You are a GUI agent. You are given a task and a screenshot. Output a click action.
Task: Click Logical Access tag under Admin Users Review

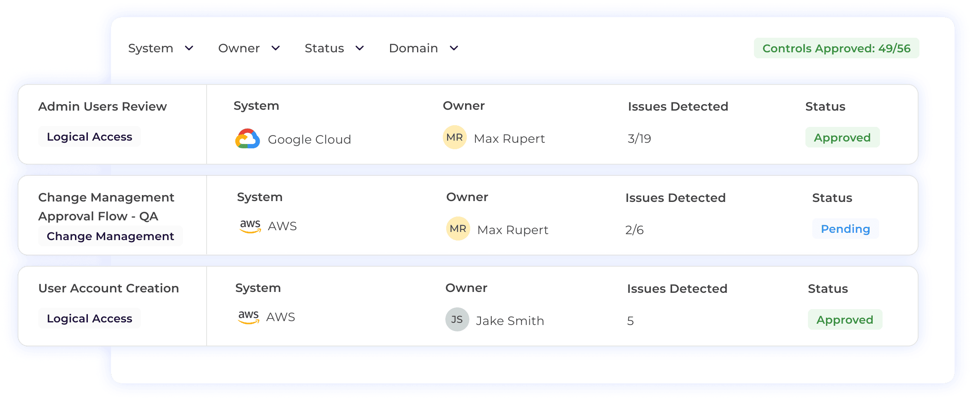coord(90,137)
